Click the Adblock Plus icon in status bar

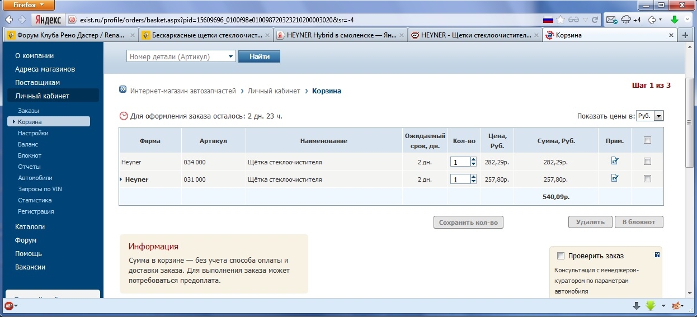9,306
